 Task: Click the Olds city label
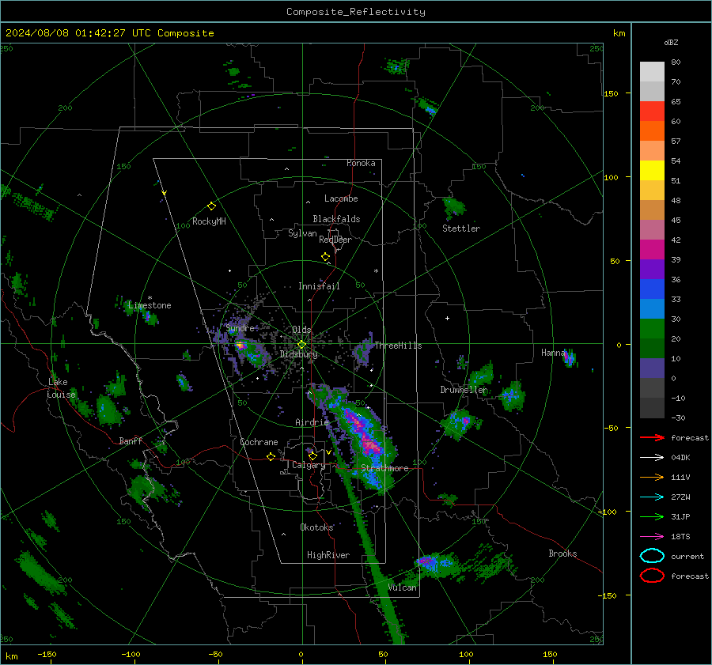click(301, 330)
